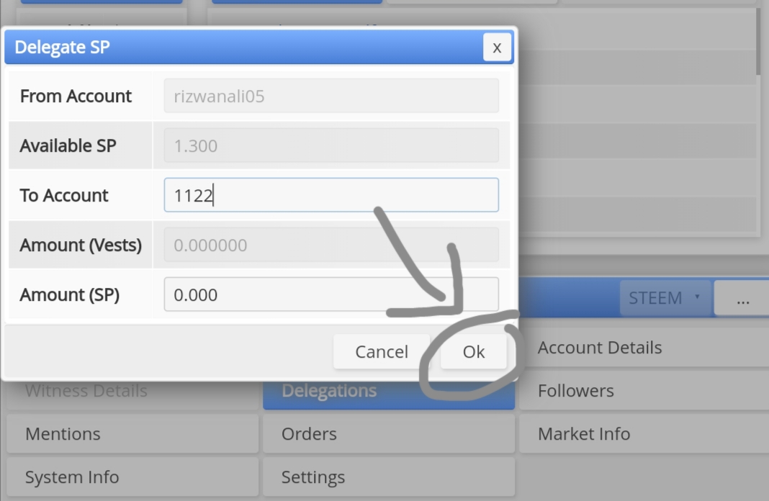The width and height of the screenshot is (769, 501).
Task: Open the Market Info tab
Action: coord(644,434)
